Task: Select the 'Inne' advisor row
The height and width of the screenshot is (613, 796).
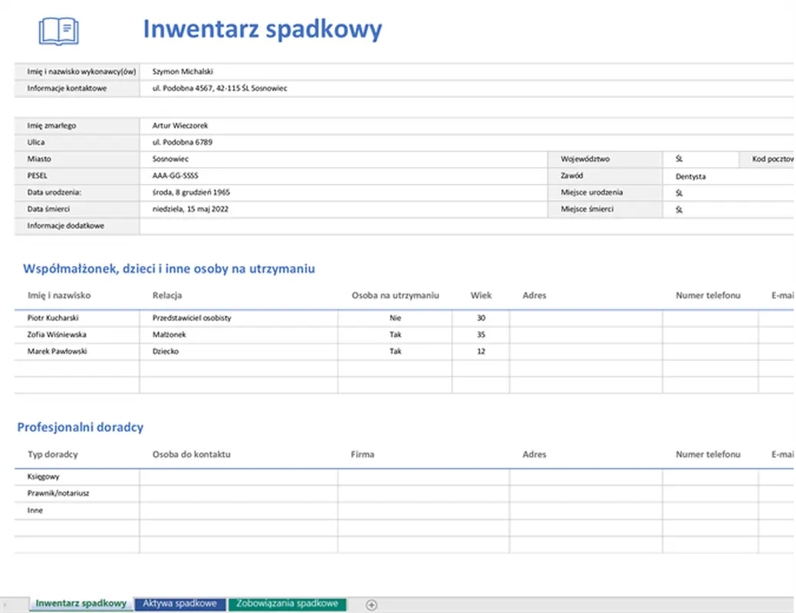Action: coord(77,511)
